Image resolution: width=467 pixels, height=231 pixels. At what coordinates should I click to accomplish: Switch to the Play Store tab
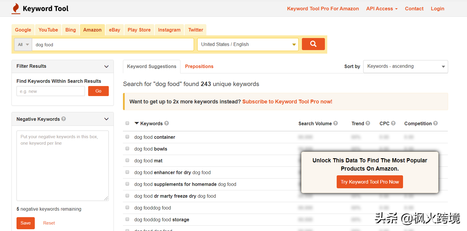(x=139, y=30)
